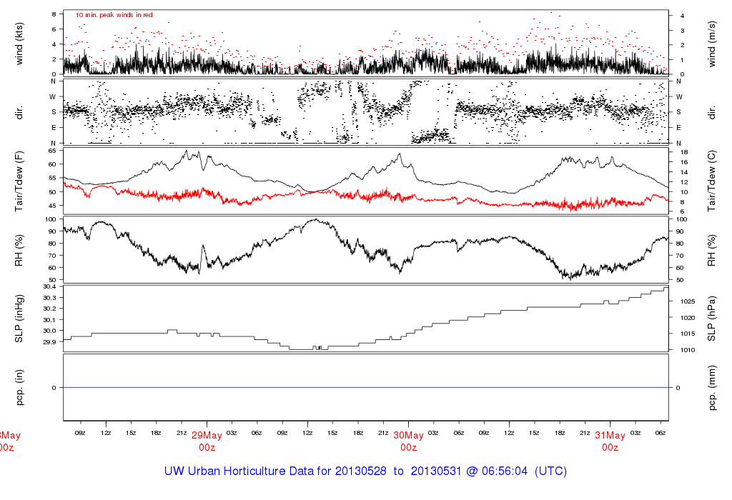Click the red peak winds legend text
732x500 pixels.
coord(114,15)
